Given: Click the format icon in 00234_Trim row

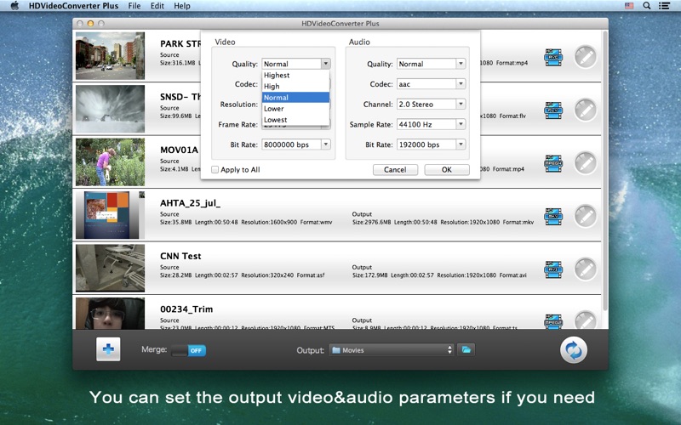Looking at the screenshot, I should coord(553,321).
